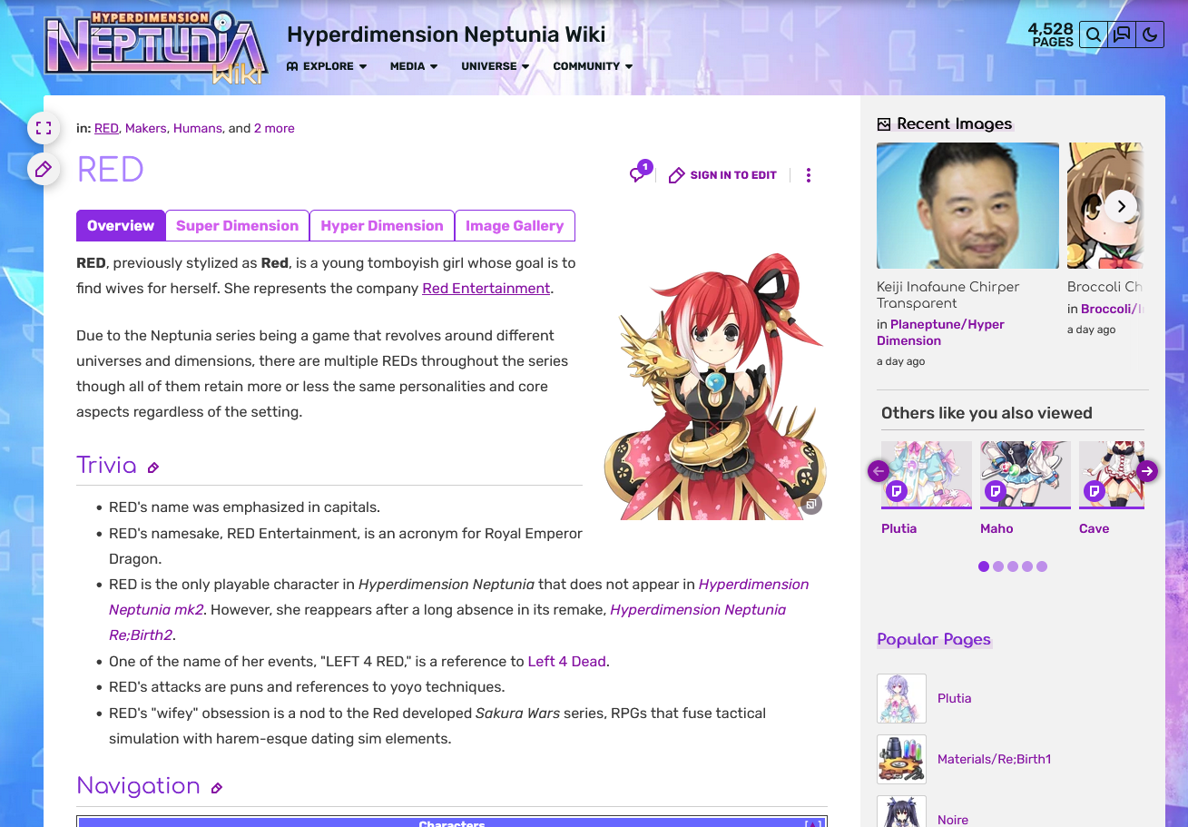Show the '2 more' categories
The image size is (1188, 827).
[x=274, y=128]
